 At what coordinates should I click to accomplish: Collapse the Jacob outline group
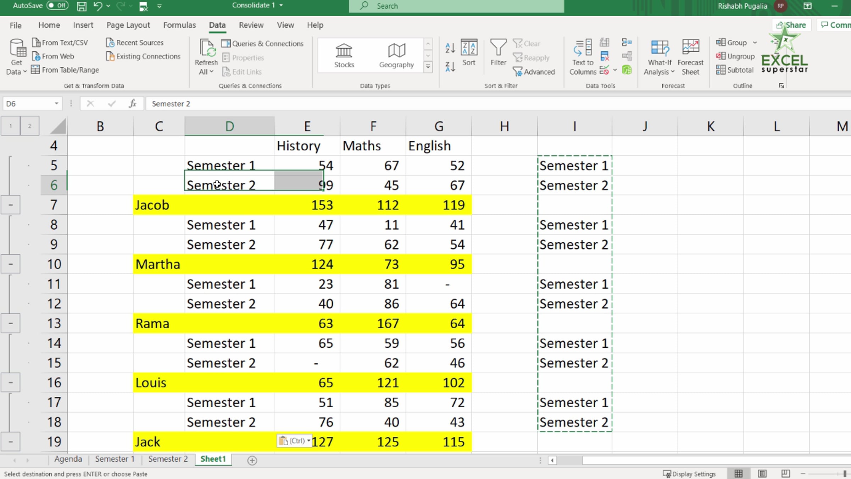(x=11, y=205)
